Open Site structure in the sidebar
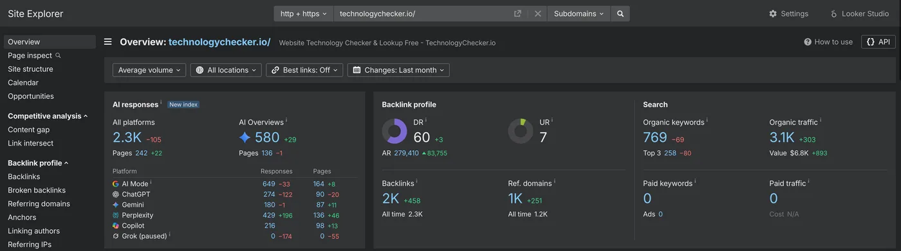The image size is (901, 251). (x=30, y=69)
